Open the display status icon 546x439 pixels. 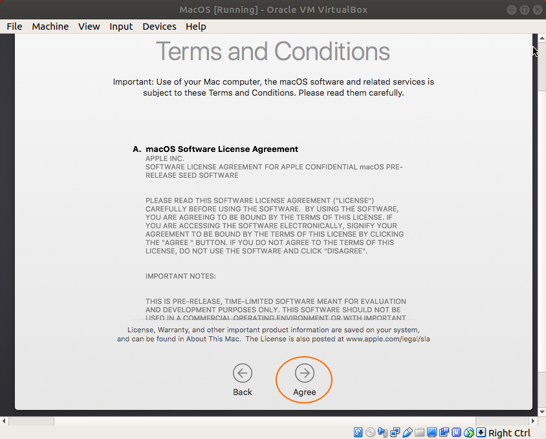tap(431, 433)
